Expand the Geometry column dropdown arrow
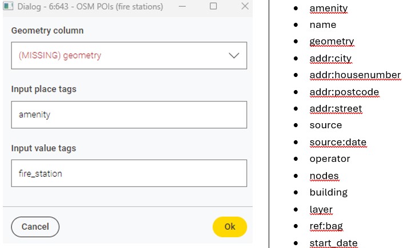The width and height of the screenshot is (407, 248). pyautogui.click(x=234, y=55)
